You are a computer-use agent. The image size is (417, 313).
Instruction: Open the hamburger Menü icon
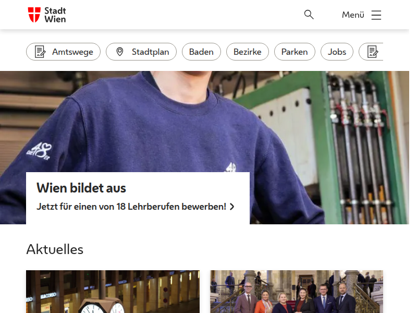click(x=376, y=15)
